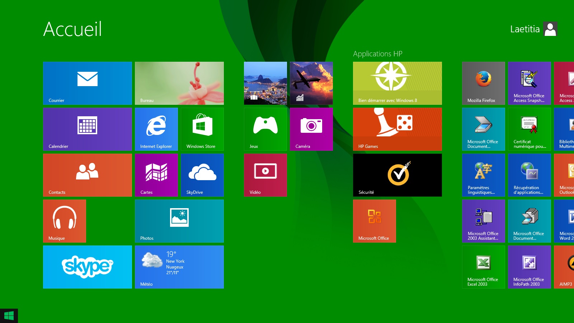Open the finance tile with drone photo
Viewport: 574px width, 323px height.
point(311,83)
